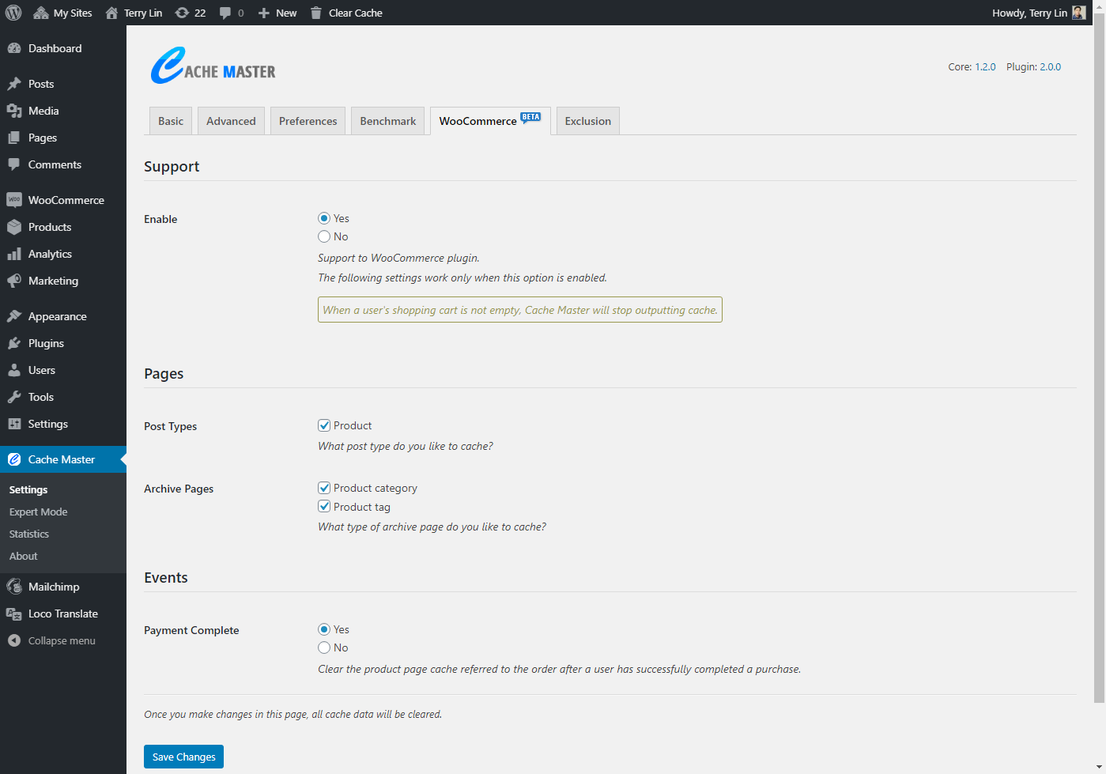Open the 22 pending updates icon
The height and width of the screenshot is (774, 1106).
coord(182,13)
